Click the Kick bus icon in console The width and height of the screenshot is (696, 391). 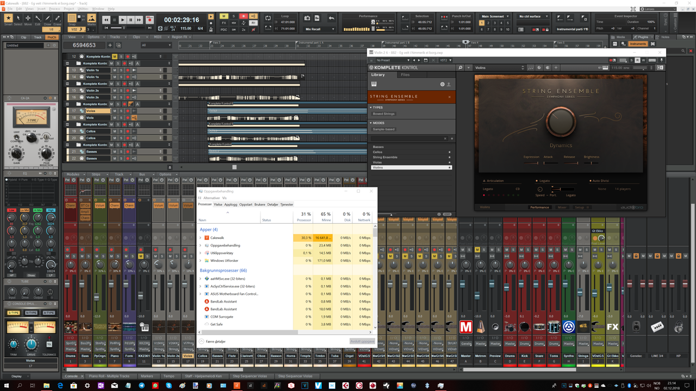[524, 327]
